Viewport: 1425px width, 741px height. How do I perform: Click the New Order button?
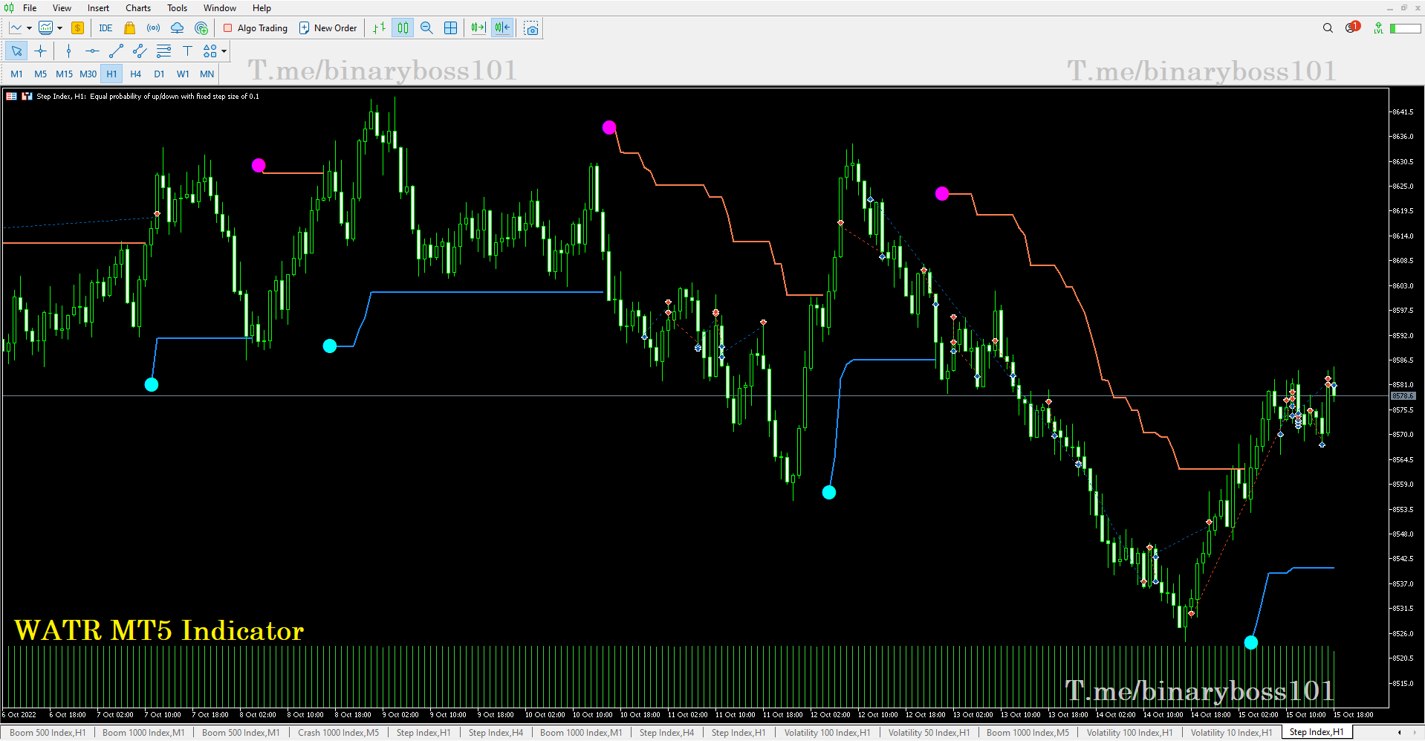point(328,28)
